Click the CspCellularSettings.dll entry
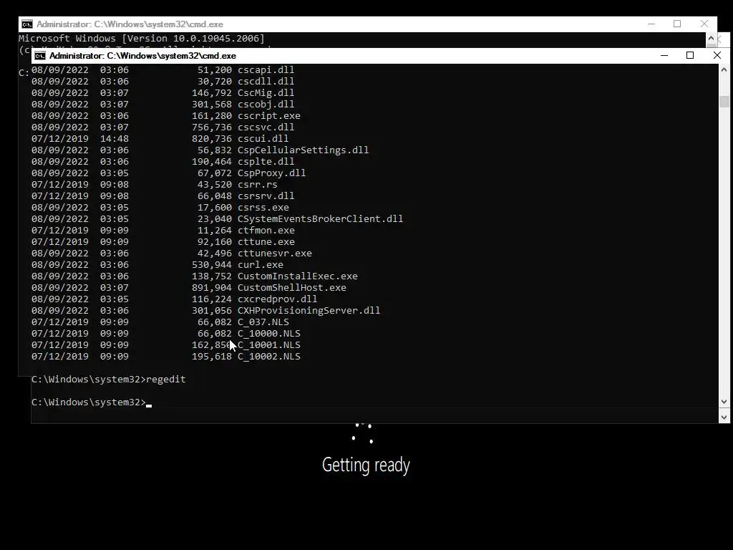This screenshot has width=733, height=550. coord(200,150)
